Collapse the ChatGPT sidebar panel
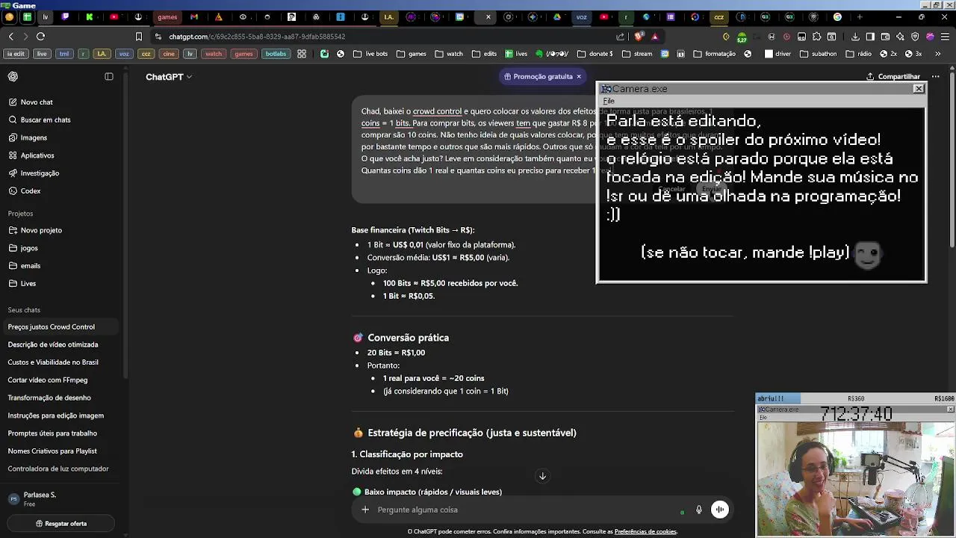Image resolution: width=956 pixels, height=538 pixels. tap(109, 76)
